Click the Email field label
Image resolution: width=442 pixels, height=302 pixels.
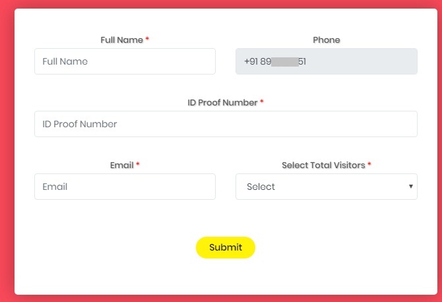(121, 166)
